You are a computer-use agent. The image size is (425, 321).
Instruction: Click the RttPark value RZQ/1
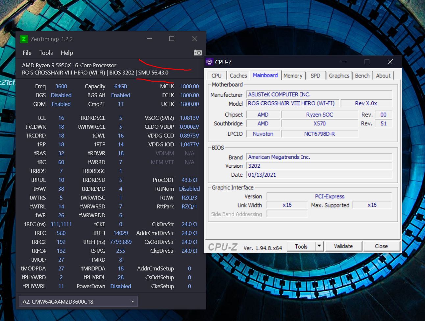click(x=189, y=206)
